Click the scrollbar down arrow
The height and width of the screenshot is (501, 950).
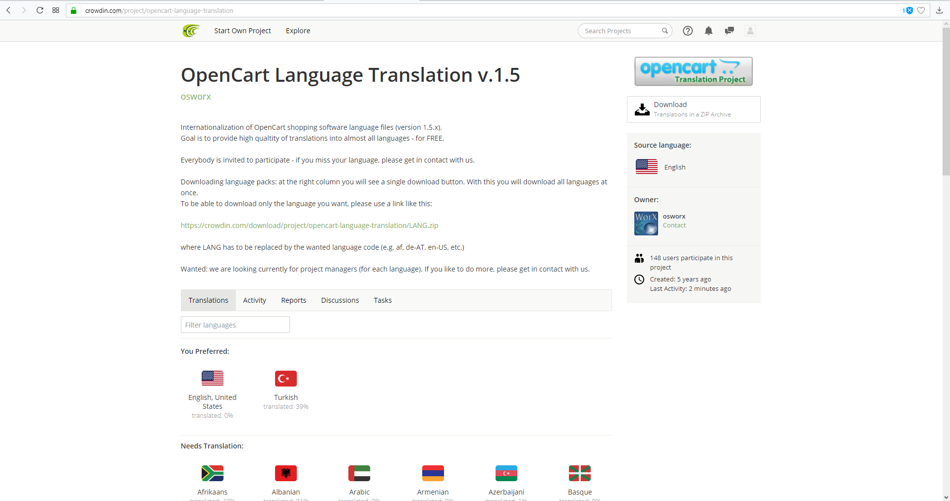(x=946, y=497)
